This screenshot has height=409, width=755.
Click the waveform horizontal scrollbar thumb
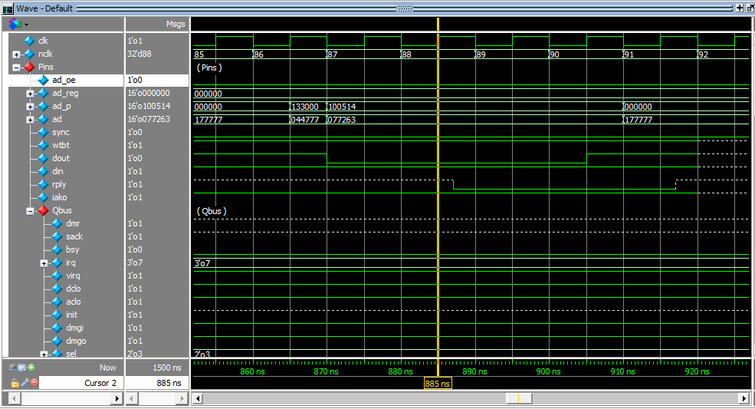coord(517,398)
